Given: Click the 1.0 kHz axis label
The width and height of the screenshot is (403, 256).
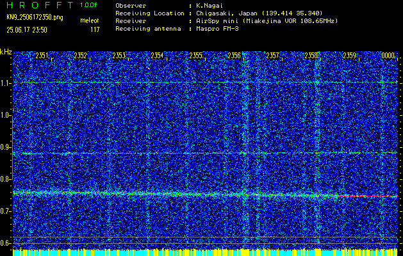Looking at the screenshot, I should click(x=5, y=115).
